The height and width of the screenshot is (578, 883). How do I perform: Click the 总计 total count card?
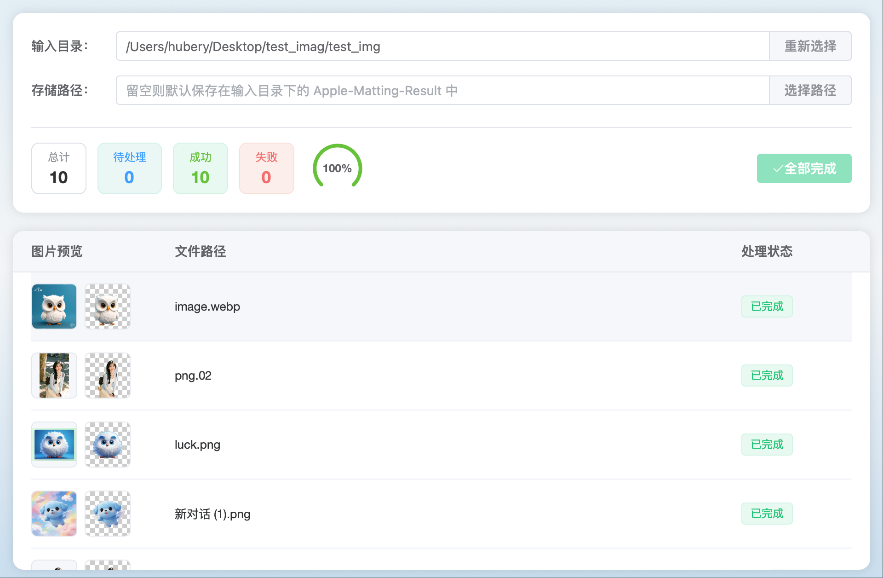59,168
